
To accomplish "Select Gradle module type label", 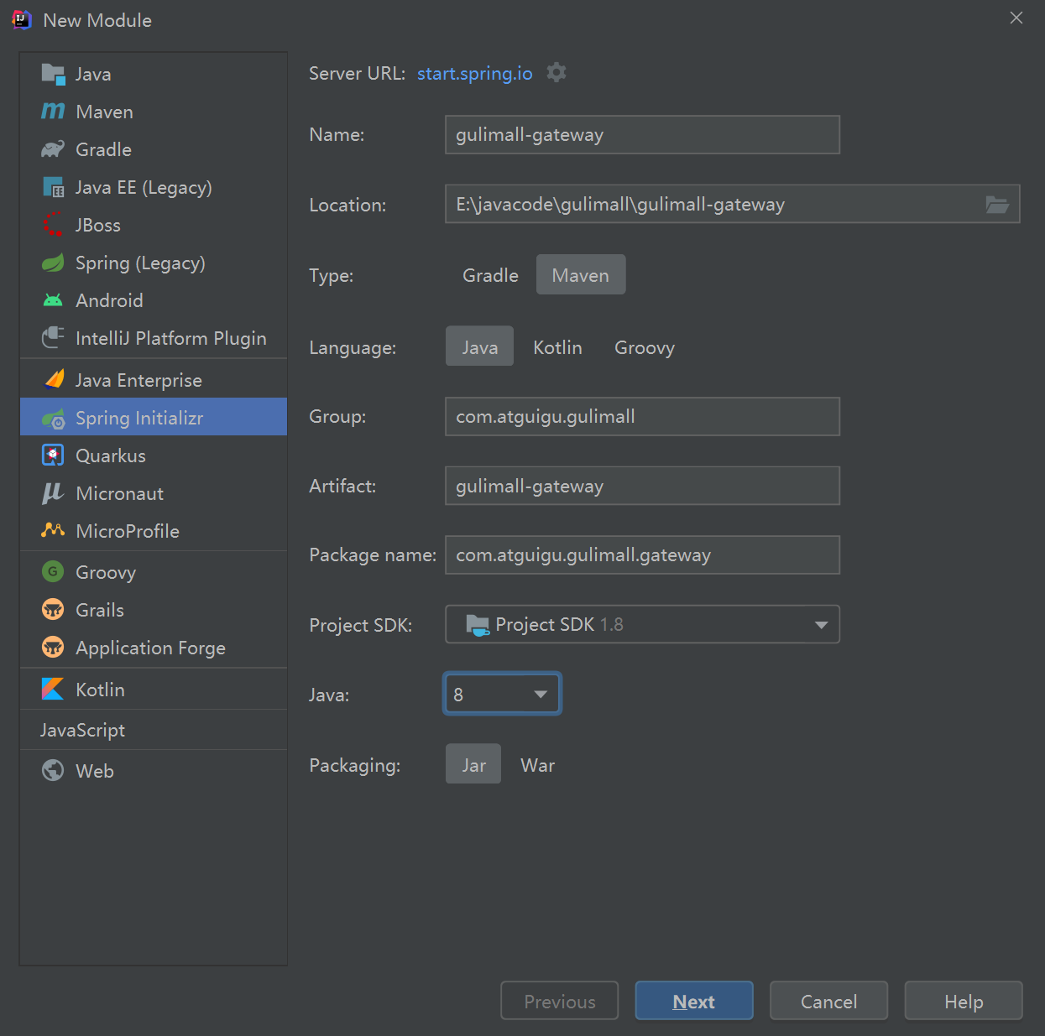I will pyautogui.click(x=103, y=149).
